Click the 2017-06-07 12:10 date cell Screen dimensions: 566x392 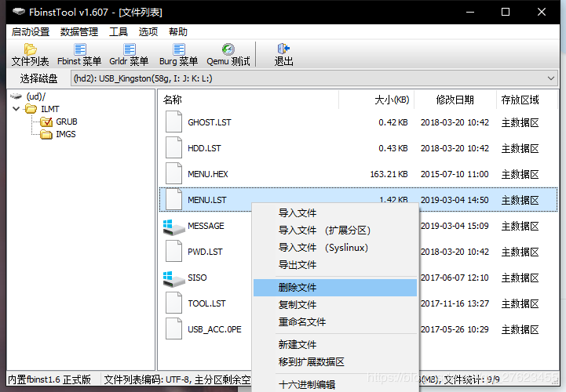(x=455, y=278)
